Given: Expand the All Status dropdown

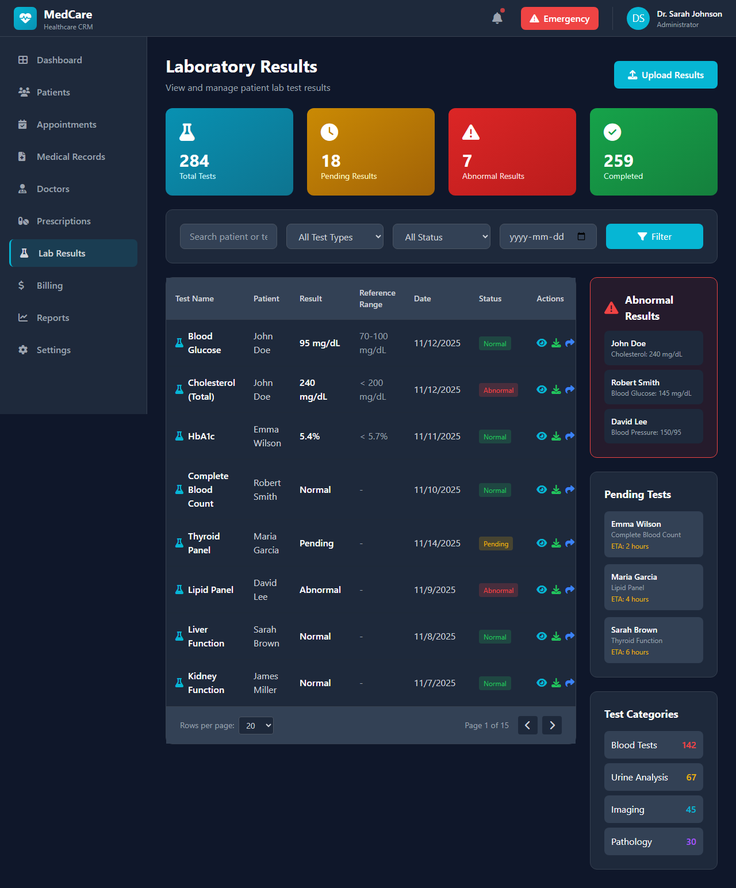Looking at the screenshot, I should 441,236.
